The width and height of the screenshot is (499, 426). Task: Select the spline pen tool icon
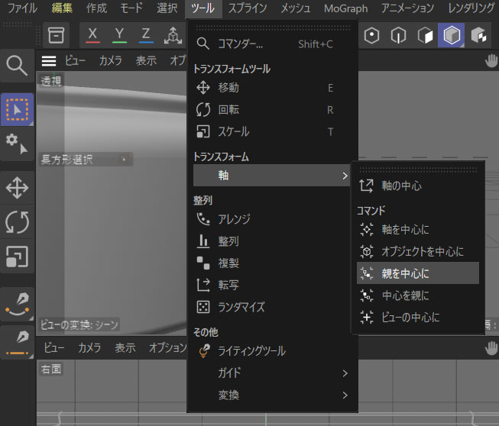click(x=17, y=301)
